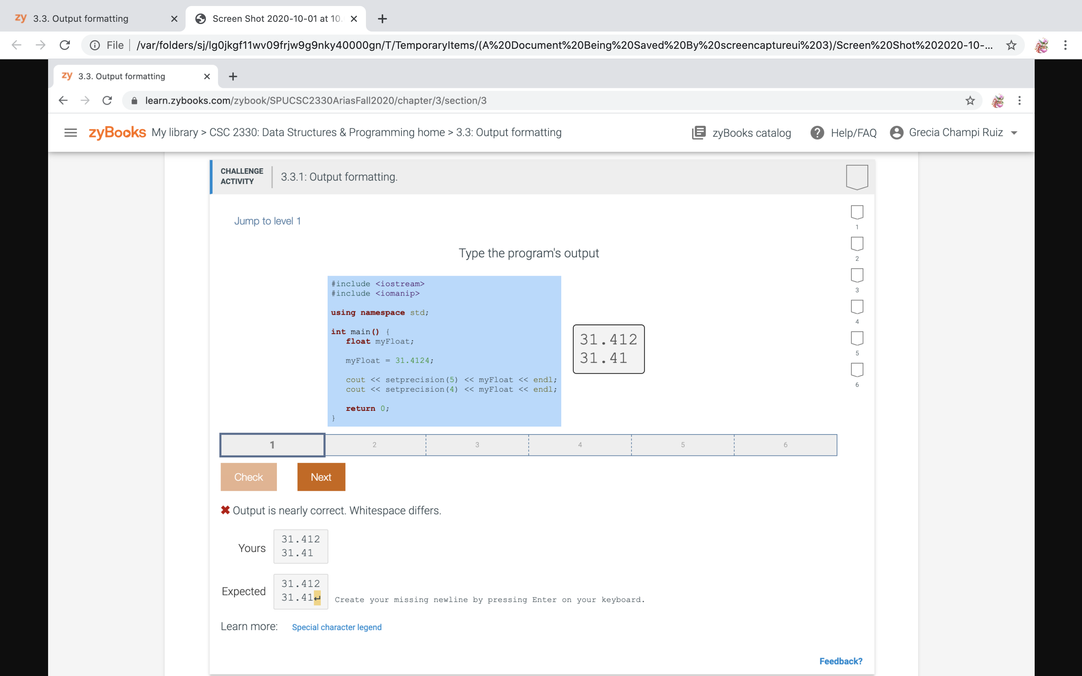
Task: Select the Screen Shot 2020-10-01 tab
Action: coord(275,19)
